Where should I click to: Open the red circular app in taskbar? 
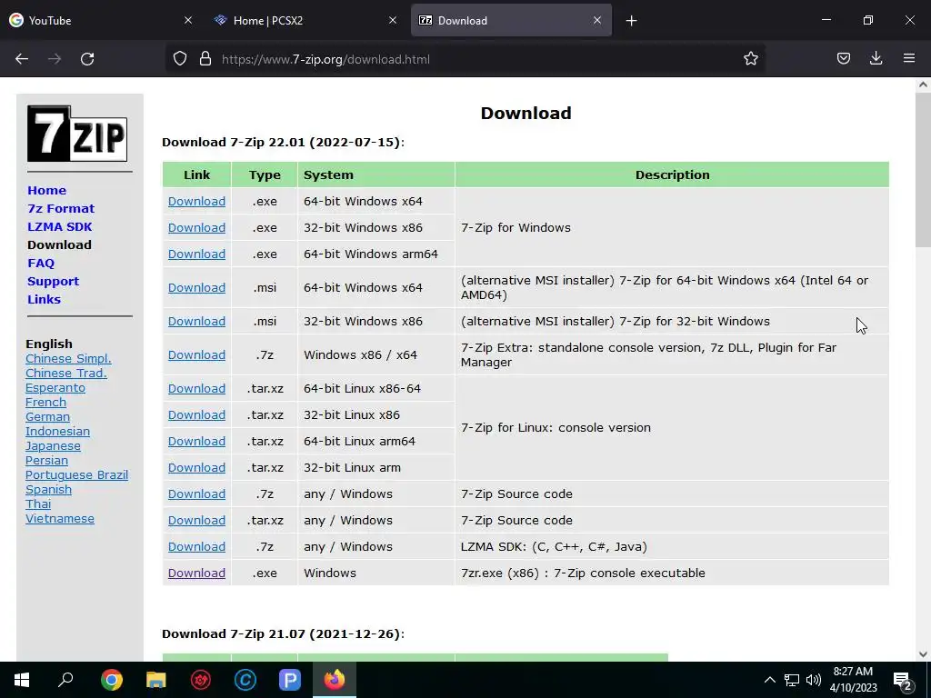(x=201, y=680)
